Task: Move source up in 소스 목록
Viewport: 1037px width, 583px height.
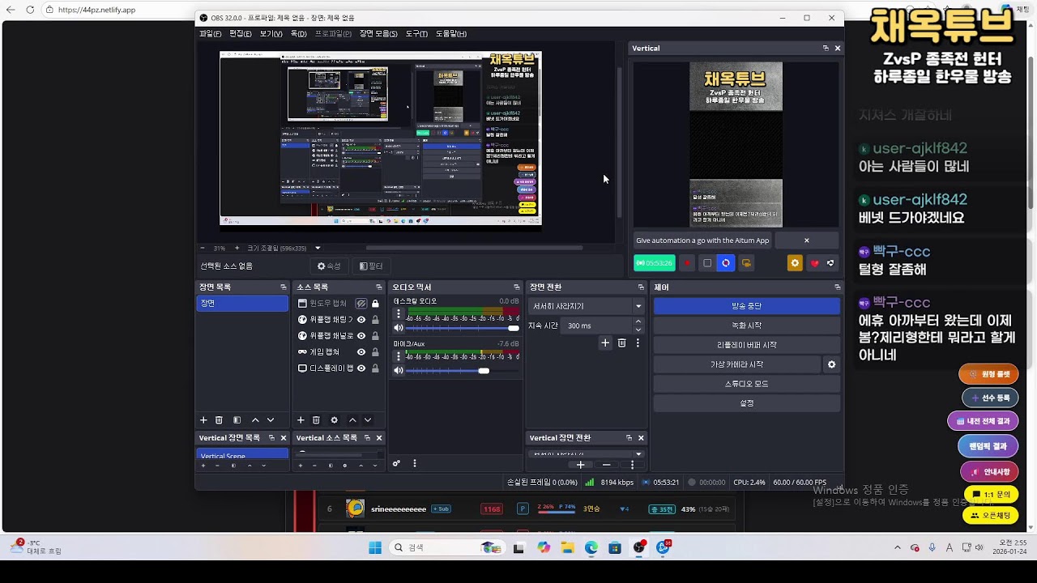Action: [352, 420]
